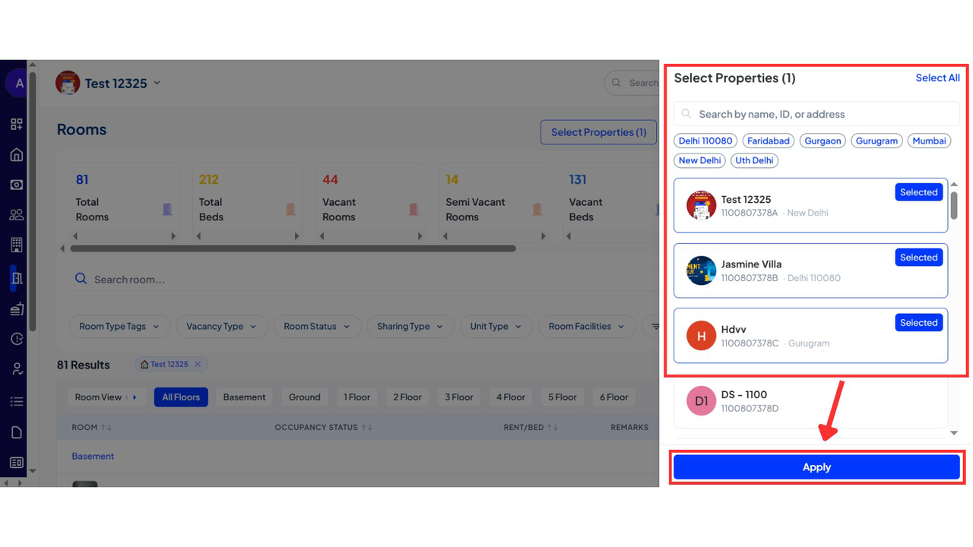Open the dashboard grid icon in sidebar
Screen dimensions: 973x547
[x=16, y=124]
